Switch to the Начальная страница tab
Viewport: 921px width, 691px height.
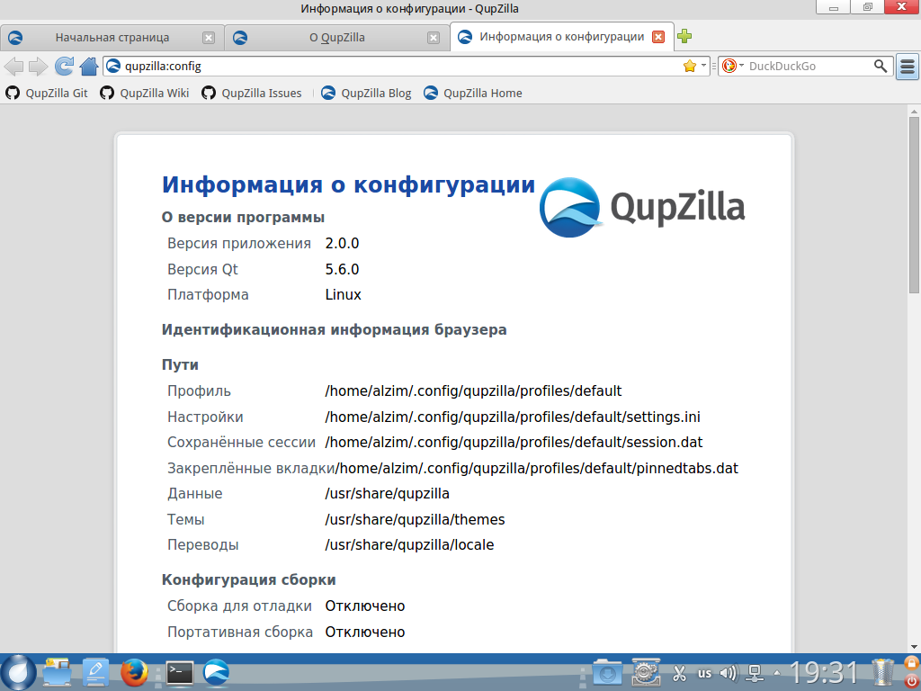(x=112, y=37)
